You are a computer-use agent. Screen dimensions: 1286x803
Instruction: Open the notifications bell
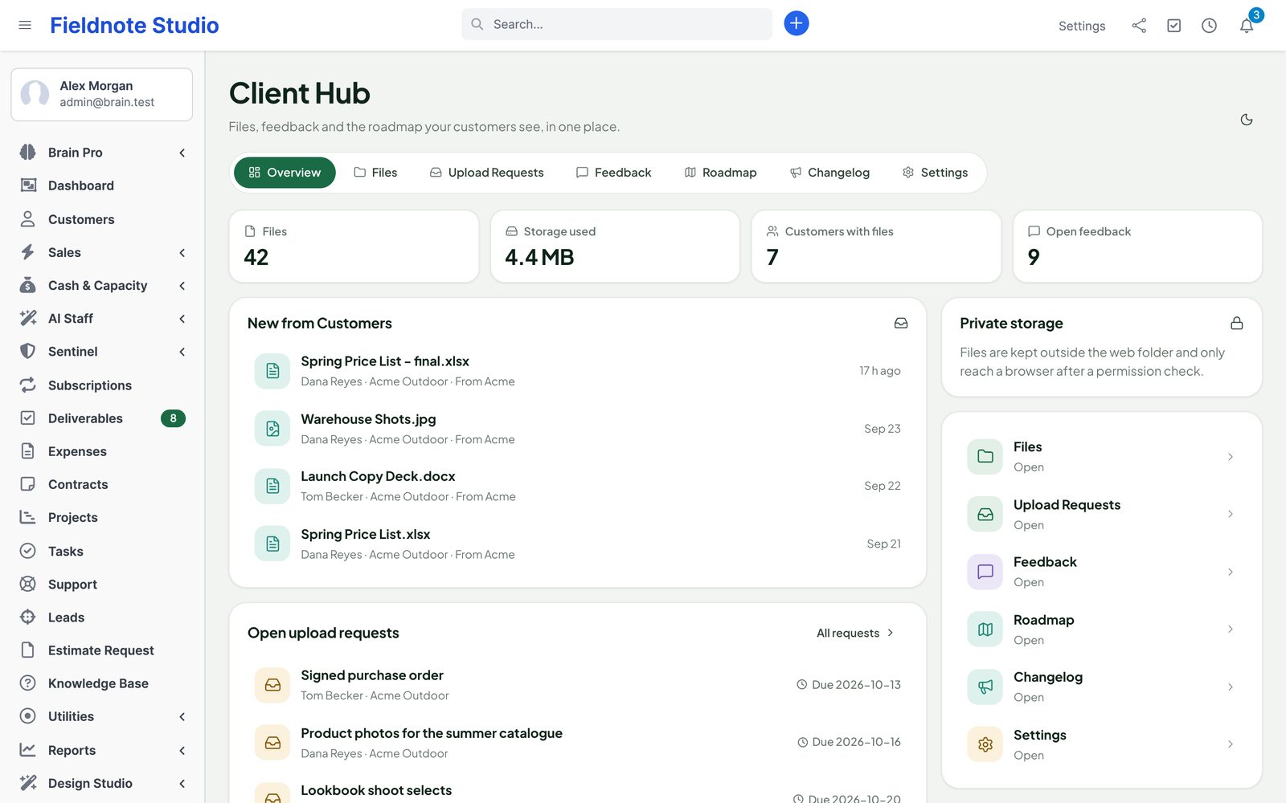pyautogui.click(x=1247, y=26)
